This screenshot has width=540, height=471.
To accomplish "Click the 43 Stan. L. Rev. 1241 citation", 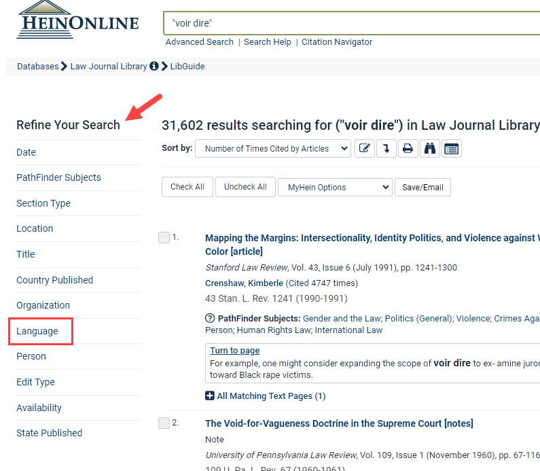I will 276,298.
